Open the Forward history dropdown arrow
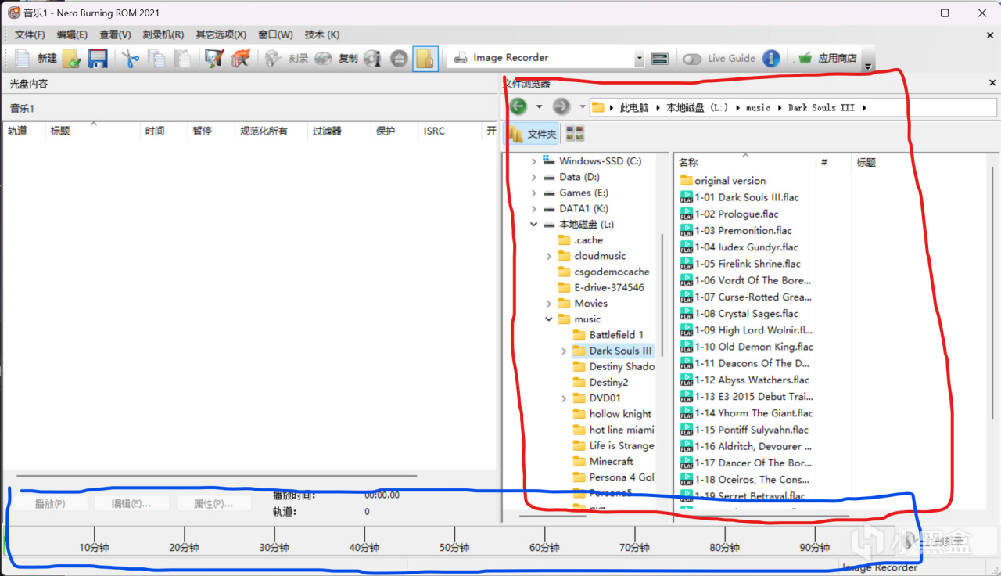The image size is (1001, 576). coord(582,106)
